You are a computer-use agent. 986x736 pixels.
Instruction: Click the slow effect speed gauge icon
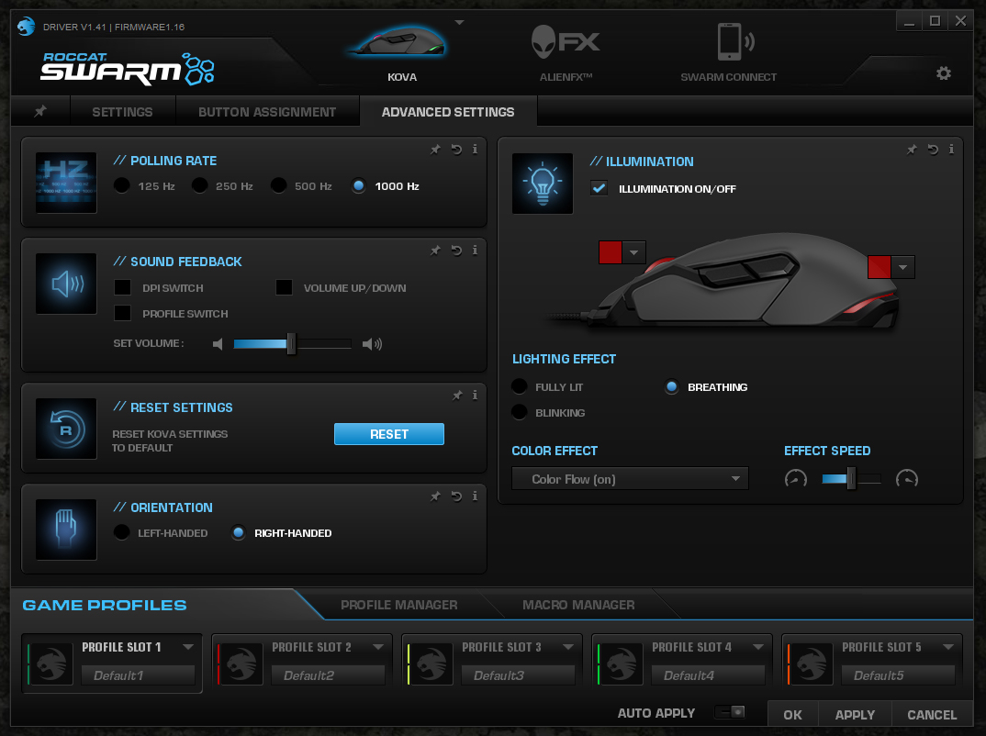[x=795, y=479]
